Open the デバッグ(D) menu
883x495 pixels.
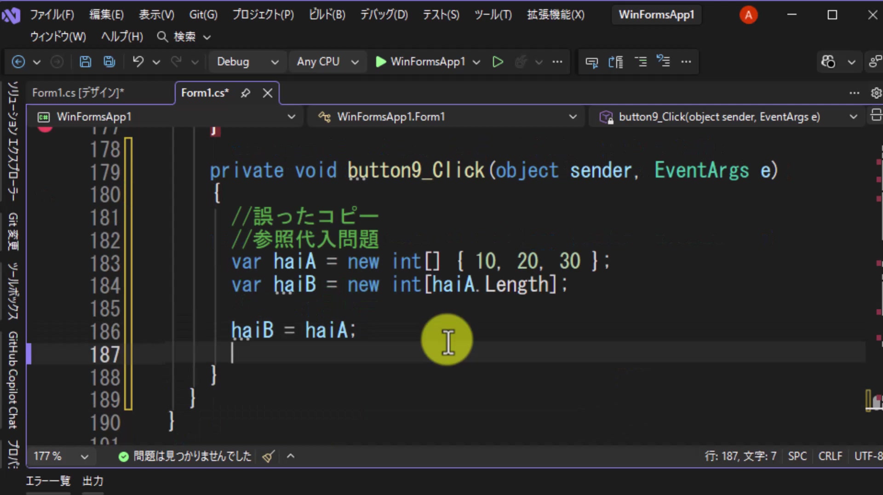[384, 15]
